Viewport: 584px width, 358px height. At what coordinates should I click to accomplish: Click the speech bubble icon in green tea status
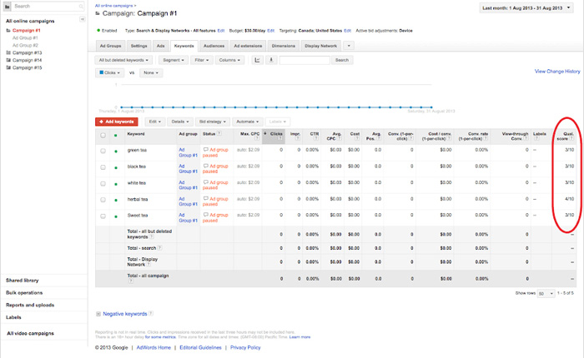pyautogui.click(x=205, y=150)
